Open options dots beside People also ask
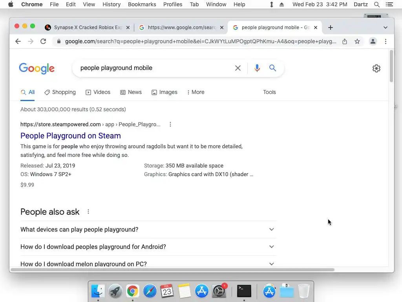 88,212
